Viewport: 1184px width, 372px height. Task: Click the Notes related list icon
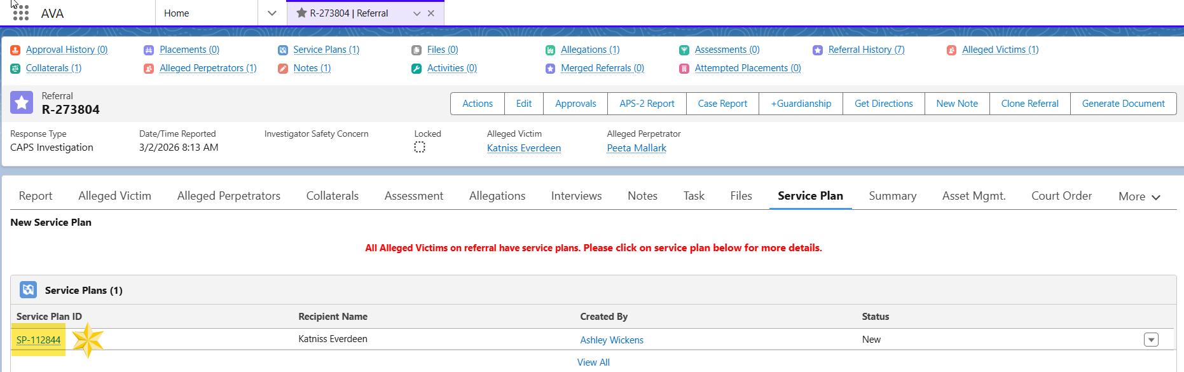(x=283, y=68)
